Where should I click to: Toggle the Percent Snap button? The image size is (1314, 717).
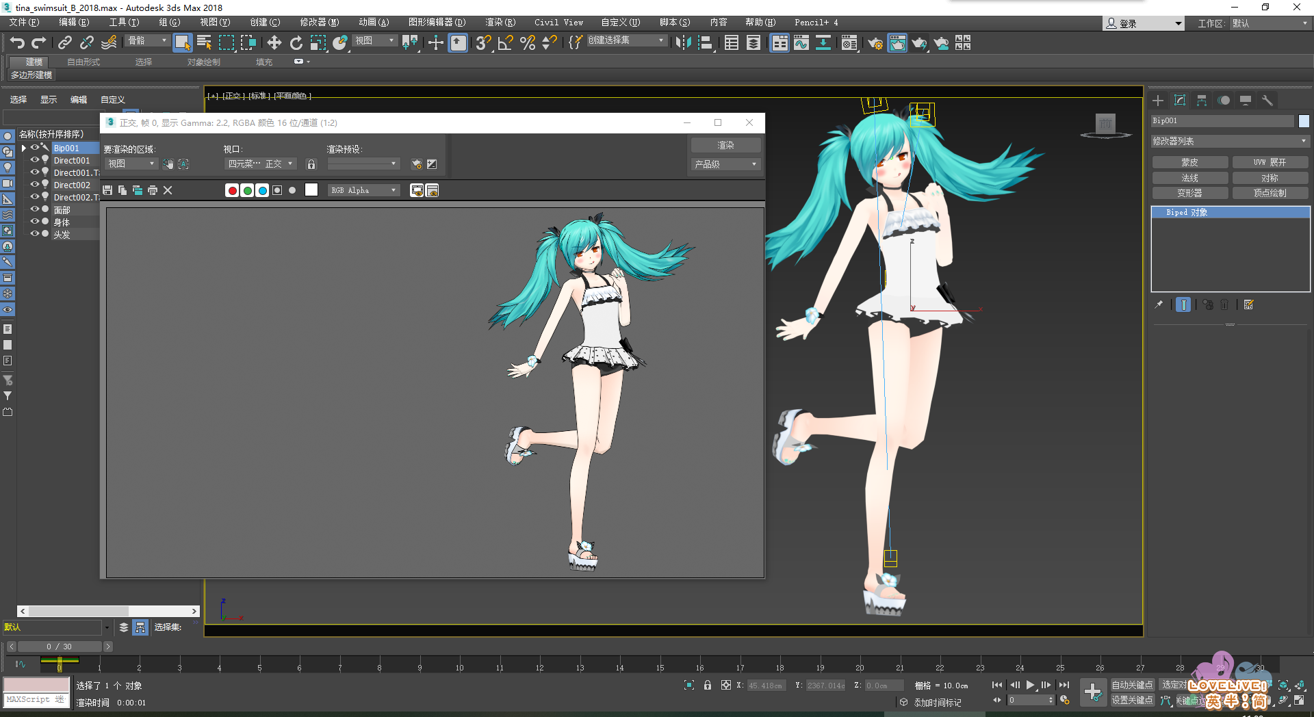click(x=528, y=43)
